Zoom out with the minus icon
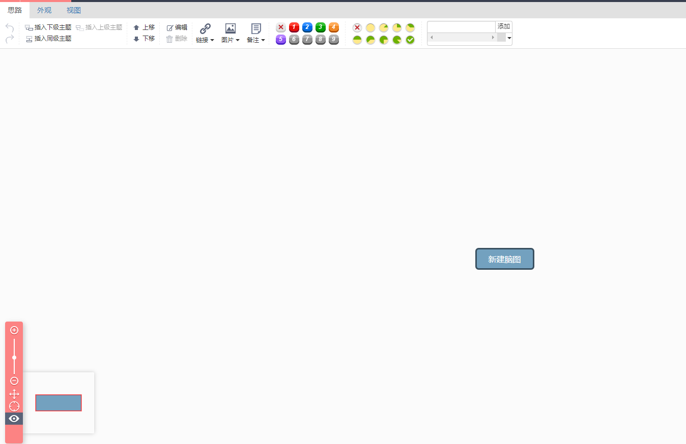 (14, 381)
